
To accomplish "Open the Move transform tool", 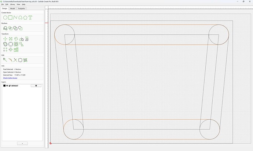I will [5, 39].
